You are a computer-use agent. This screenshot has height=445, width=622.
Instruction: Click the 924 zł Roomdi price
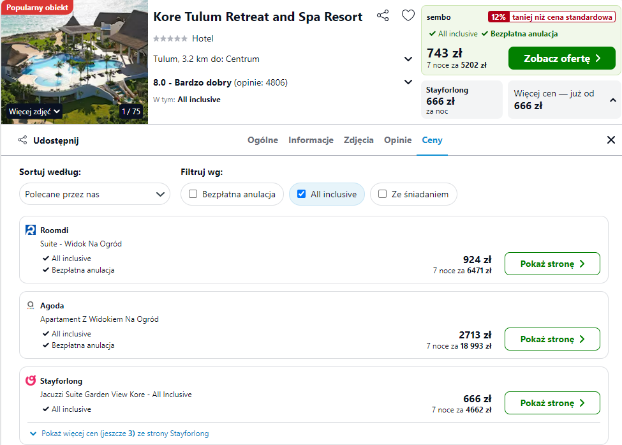point(477,260)
